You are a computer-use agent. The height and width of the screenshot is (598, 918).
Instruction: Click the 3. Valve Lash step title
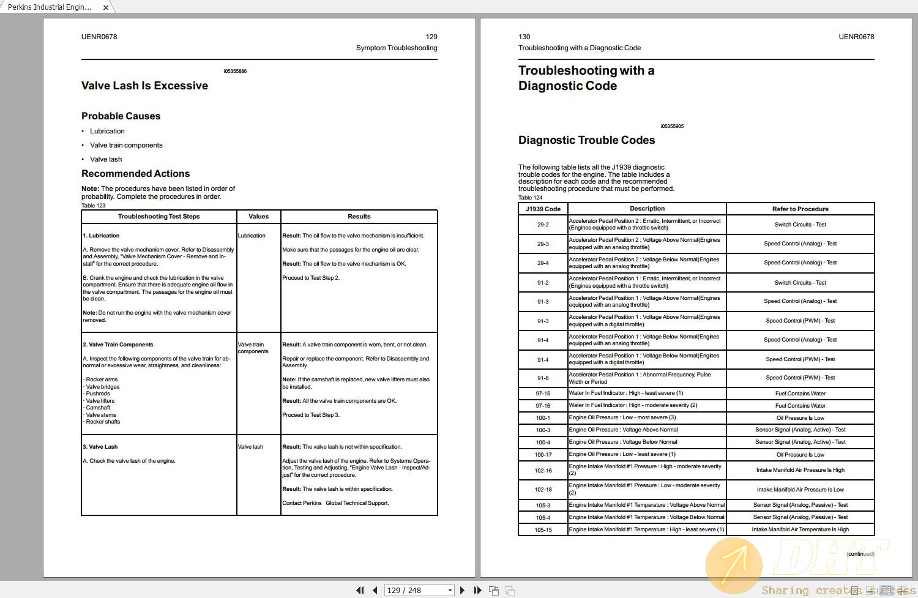100,447
